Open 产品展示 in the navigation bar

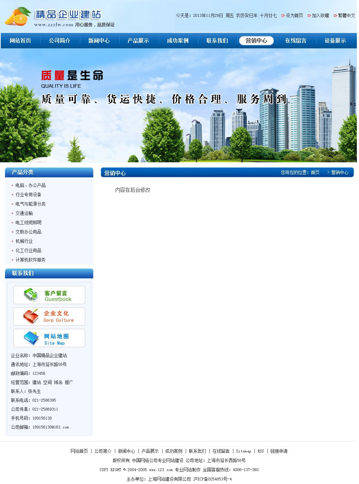pyautogui.click(x=138, y=41)
